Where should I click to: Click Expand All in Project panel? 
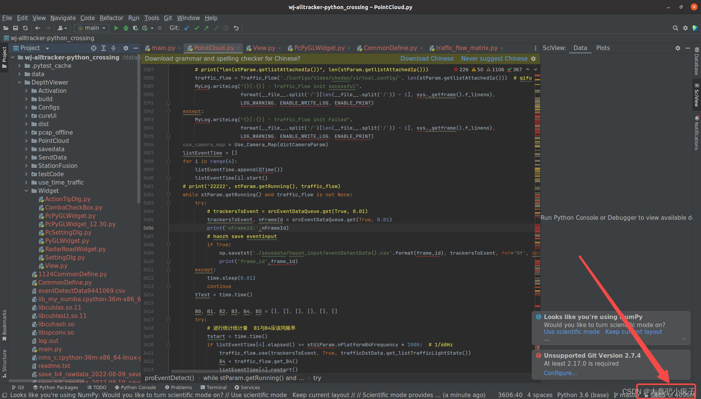point(104,48)
